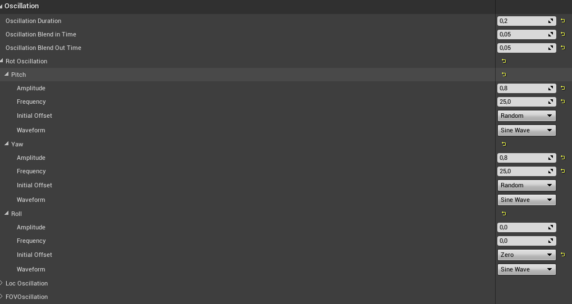This screenshot has height=304, width=572.
Task: Reset Rot Oscillation to default arrow
Action: tap(504, 61)
